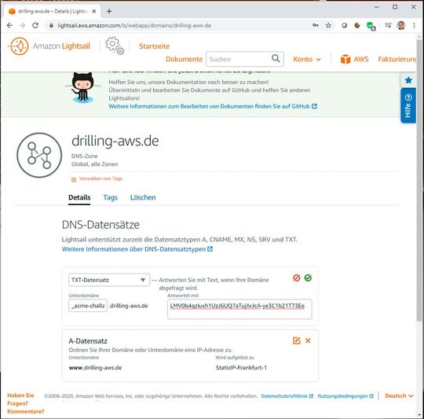
Task: Click the StaticIP-Frankfurt-1 value
Action: [241, 368]
